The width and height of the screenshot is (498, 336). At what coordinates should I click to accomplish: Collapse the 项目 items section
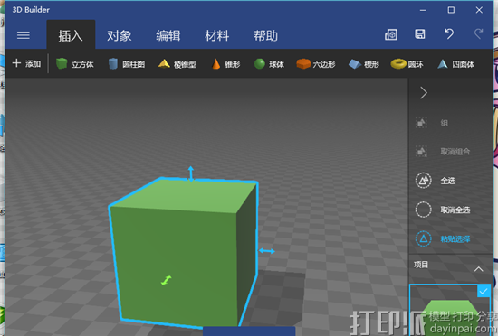(479, 269)
